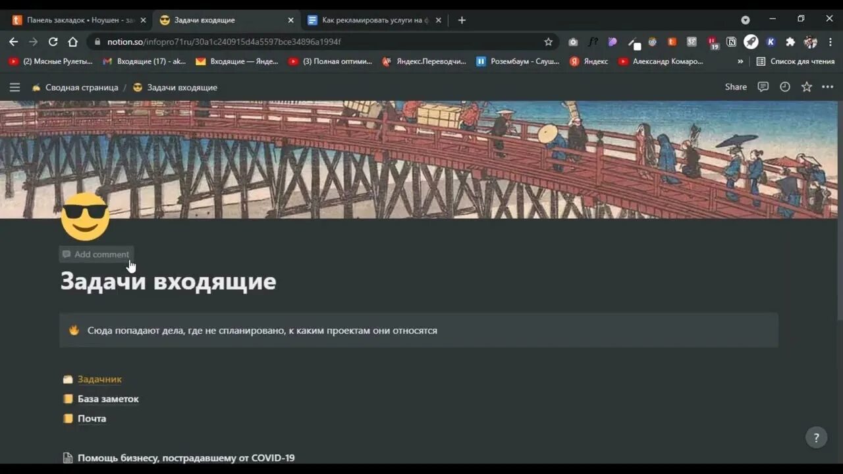Open the Задачник page link
The height and width of the screenshot is (474, 843).
click(99, 379)
